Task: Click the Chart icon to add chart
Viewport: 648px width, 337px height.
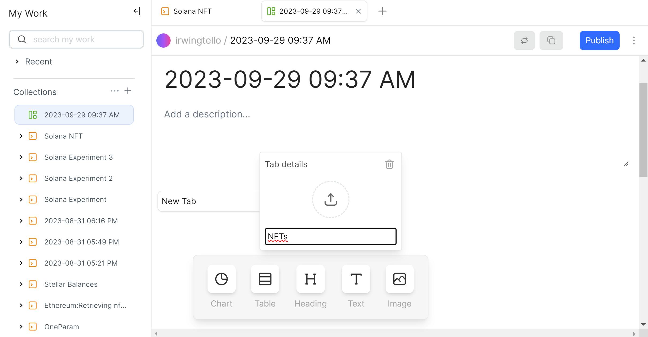Action: click(221, 279)
